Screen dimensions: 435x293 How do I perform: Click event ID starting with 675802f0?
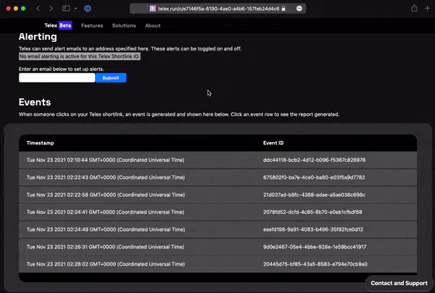(314, 177)
